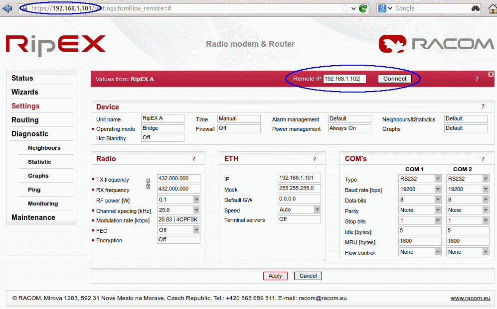Image resolution: width=497 pixels, height=309 pixels.
Task: Click the browser home icon
Action: tap(493, 8)
